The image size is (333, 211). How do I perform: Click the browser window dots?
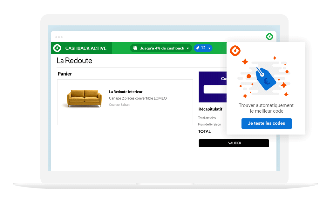click(59, 37)
